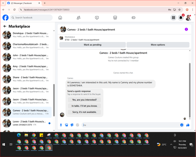The width and height of the screenshot is (196, 157).
Task: Open File Explorer from the taskbar
Action: [x=26, y=135]
